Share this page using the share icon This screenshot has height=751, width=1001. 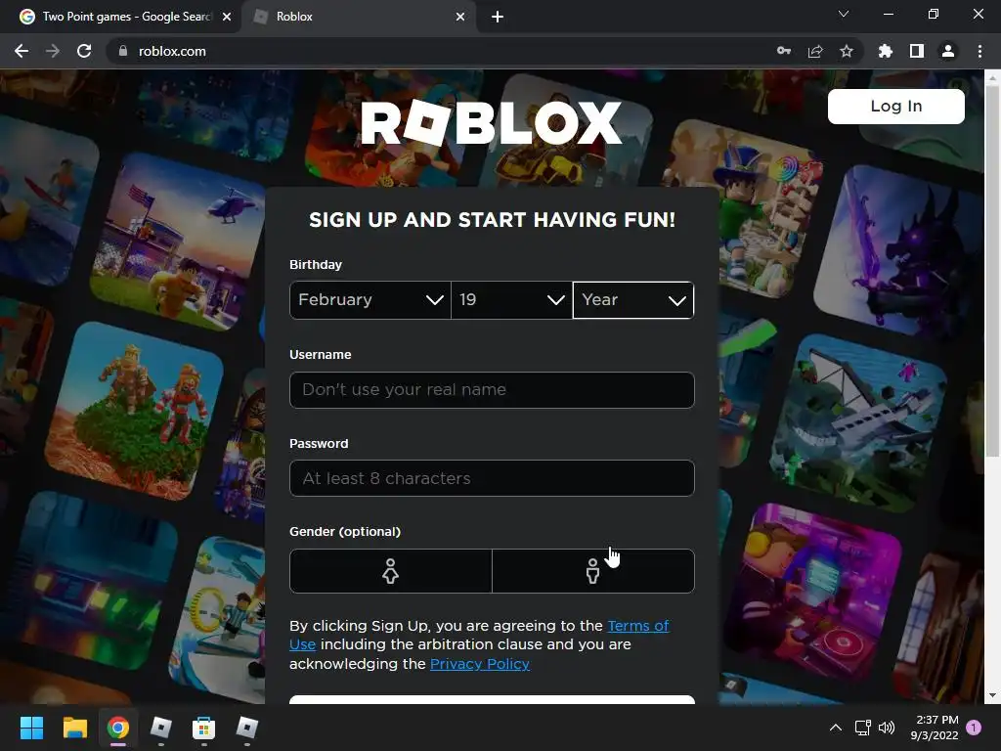point(815,51)
